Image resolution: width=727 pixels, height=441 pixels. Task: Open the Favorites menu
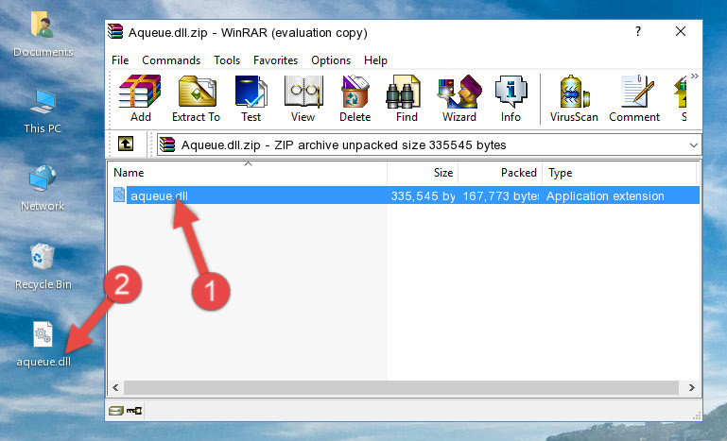(x=275, y=60)
